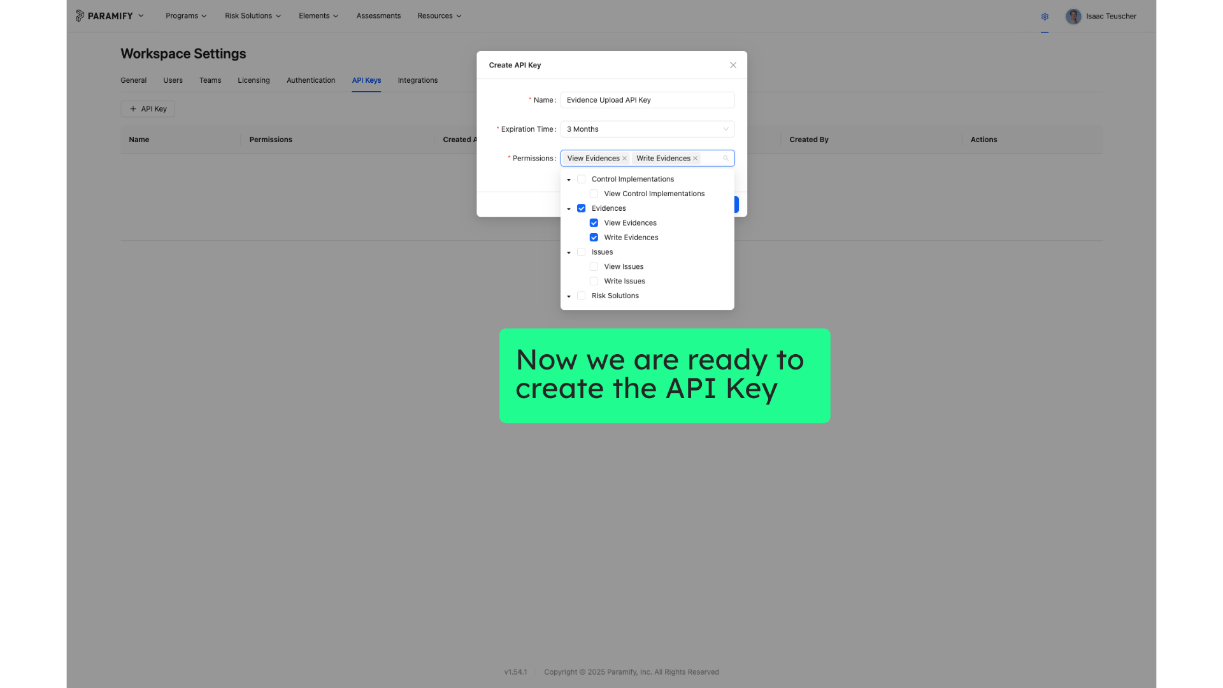This screenshot has height=688, width=1223.
Task: Click inside the Permissions select box
Action: coord(647,159)
